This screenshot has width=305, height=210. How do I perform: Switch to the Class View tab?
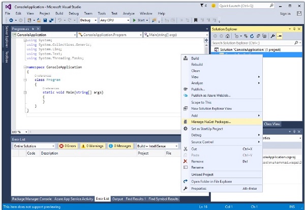click(x=272, y=124)
